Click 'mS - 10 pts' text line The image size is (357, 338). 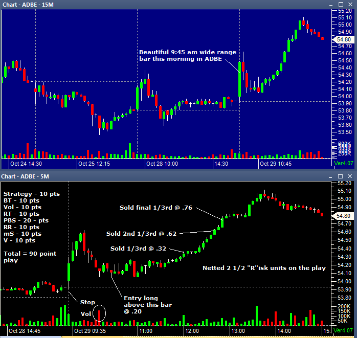pos(23,234)
